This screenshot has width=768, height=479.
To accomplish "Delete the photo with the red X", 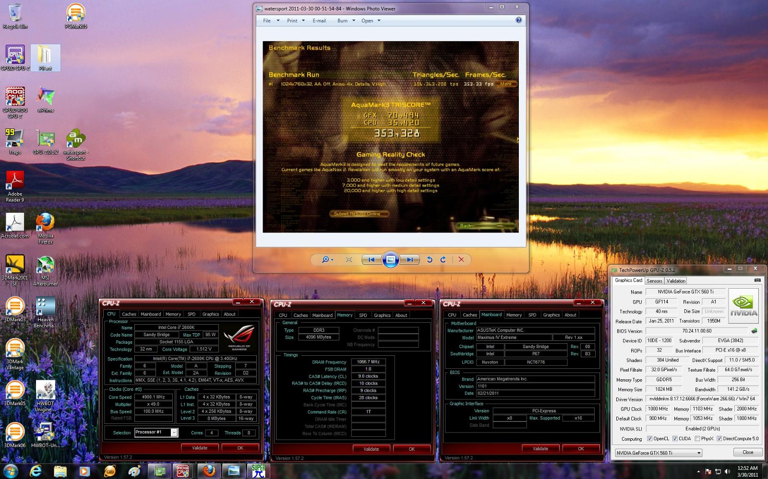I will pyautogui.click(x=461, y=259).
